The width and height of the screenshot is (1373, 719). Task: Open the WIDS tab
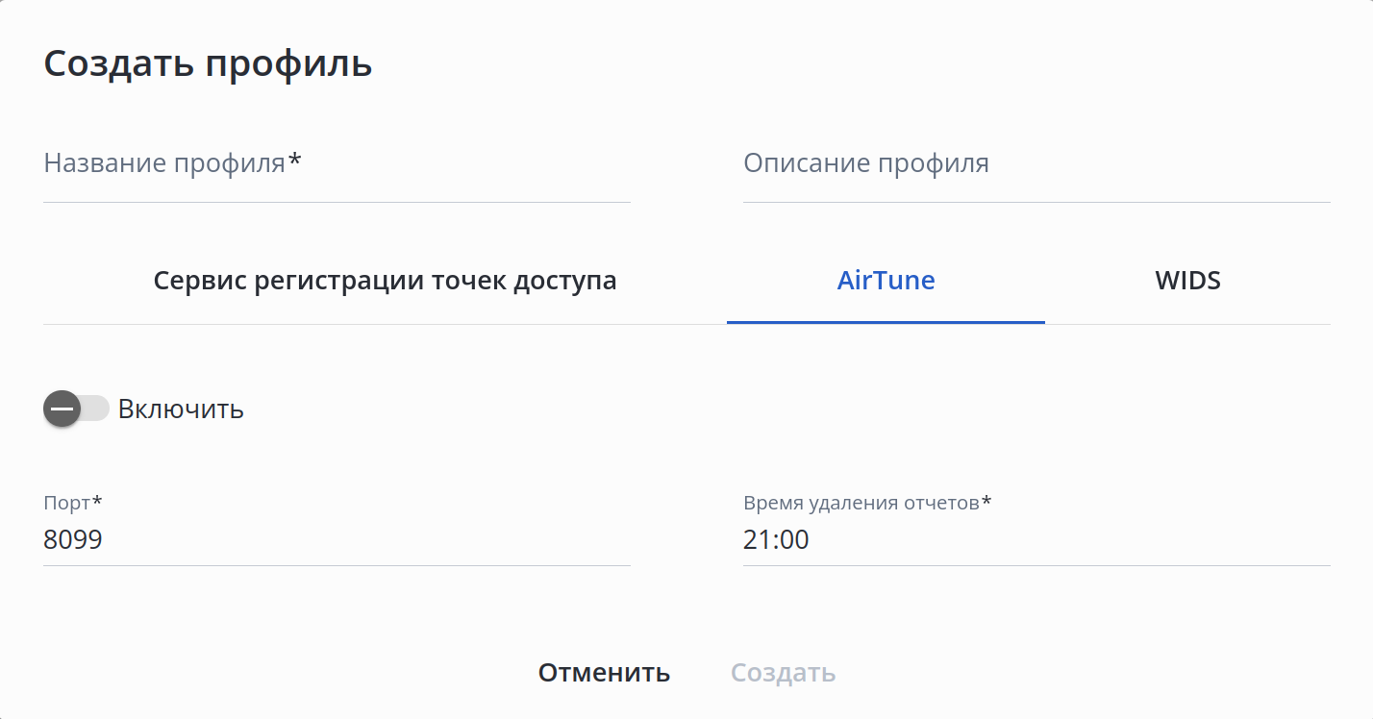pyautogui.click(x=1187, y=281)
